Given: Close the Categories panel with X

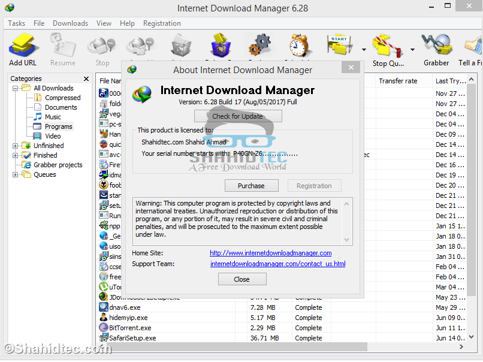Looking at the screenshot, I should [86, 79].
